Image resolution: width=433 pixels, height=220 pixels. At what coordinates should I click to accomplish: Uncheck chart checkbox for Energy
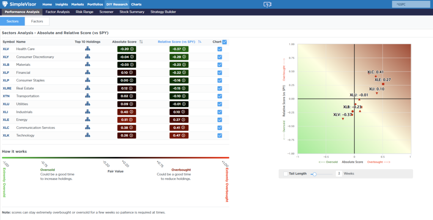(219, 120)
